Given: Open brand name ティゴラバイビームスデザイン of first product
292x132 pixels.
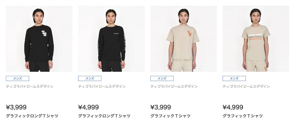Looking at the screenshot, I should pos(29,86).
